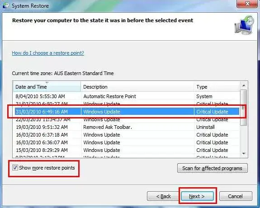Click the list scrollbar up arrow
260x208 pixels.
[244, 85]
